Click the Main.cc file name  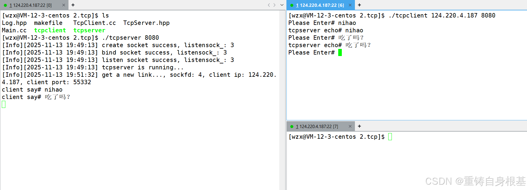14,30
